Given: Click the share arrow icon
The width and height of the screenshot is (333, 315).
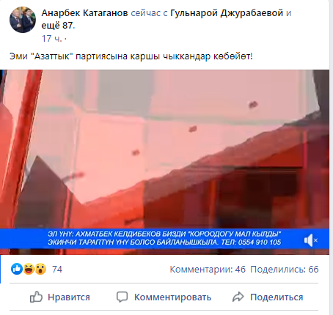Looking at the screenshot, I should click(238, 297).
